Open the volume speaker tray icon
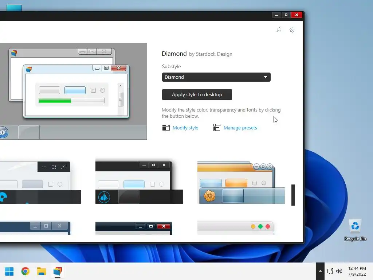The height and width of the screenshot is (280, 373). (x=339, y=271)
